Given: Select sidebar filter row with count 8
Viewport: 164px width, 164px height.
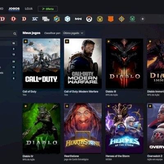Looking at the screenshot, I should [x=9, y=78].
